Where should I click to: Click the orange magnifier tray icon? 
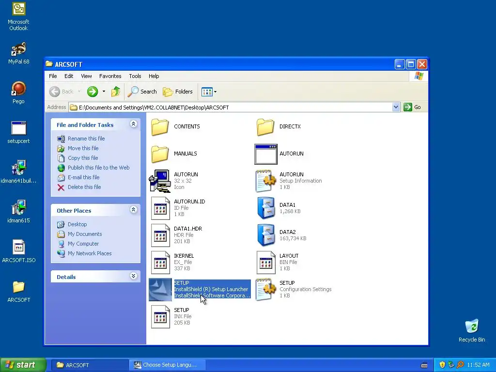460,365
